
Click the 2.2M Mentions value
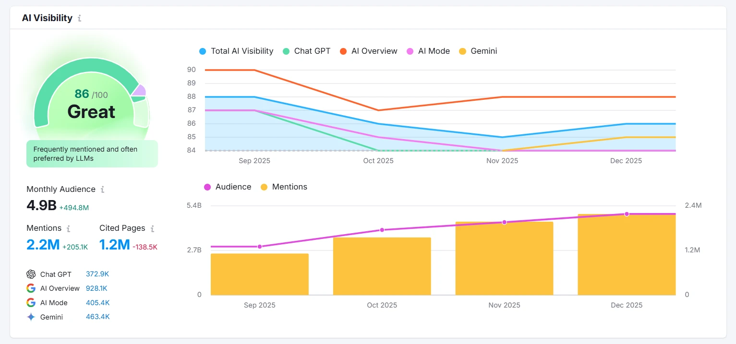pos(43,245)
